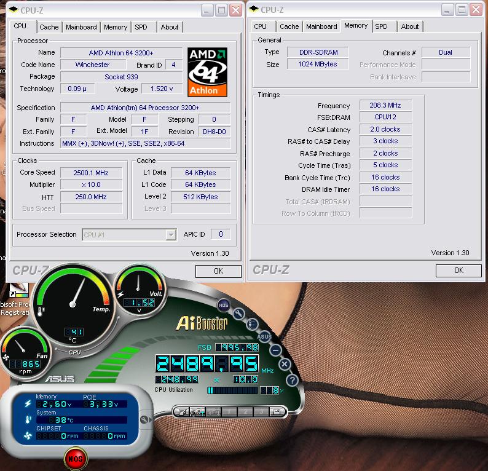Viewport: 488px width, 471px height.
Task: Select profile slot 1 in AI Booster toolbar
Action: (x=229, y=412)
